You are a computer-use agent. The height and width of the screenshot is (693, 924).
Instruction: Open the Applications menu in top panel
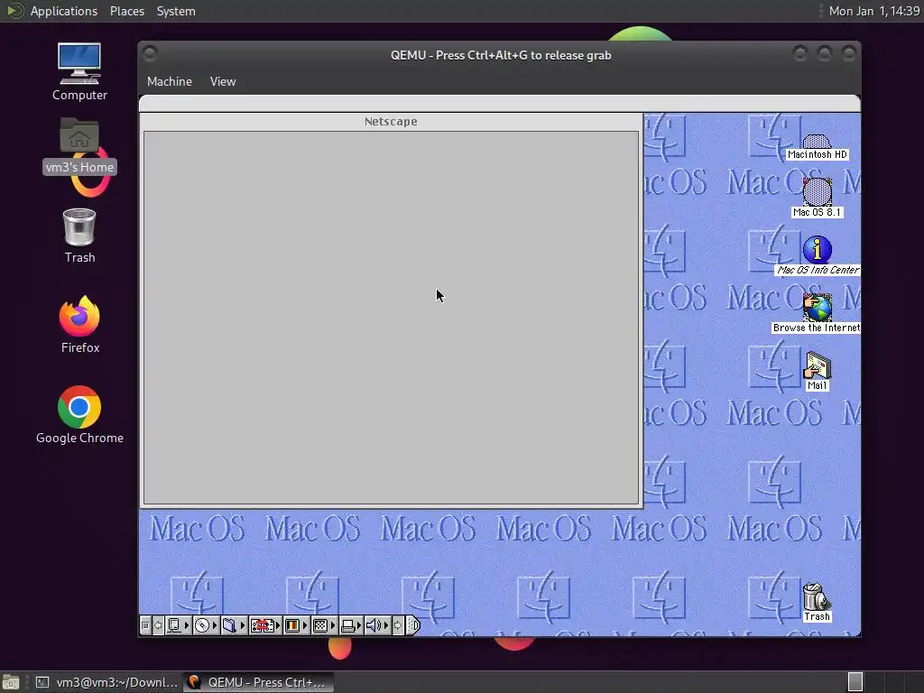tap(64, 11)
